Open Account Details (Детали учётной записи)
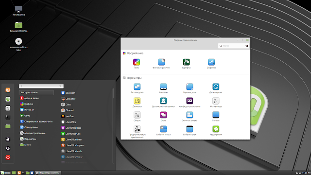This screenshot has width=311, height=175. point(163,102)
